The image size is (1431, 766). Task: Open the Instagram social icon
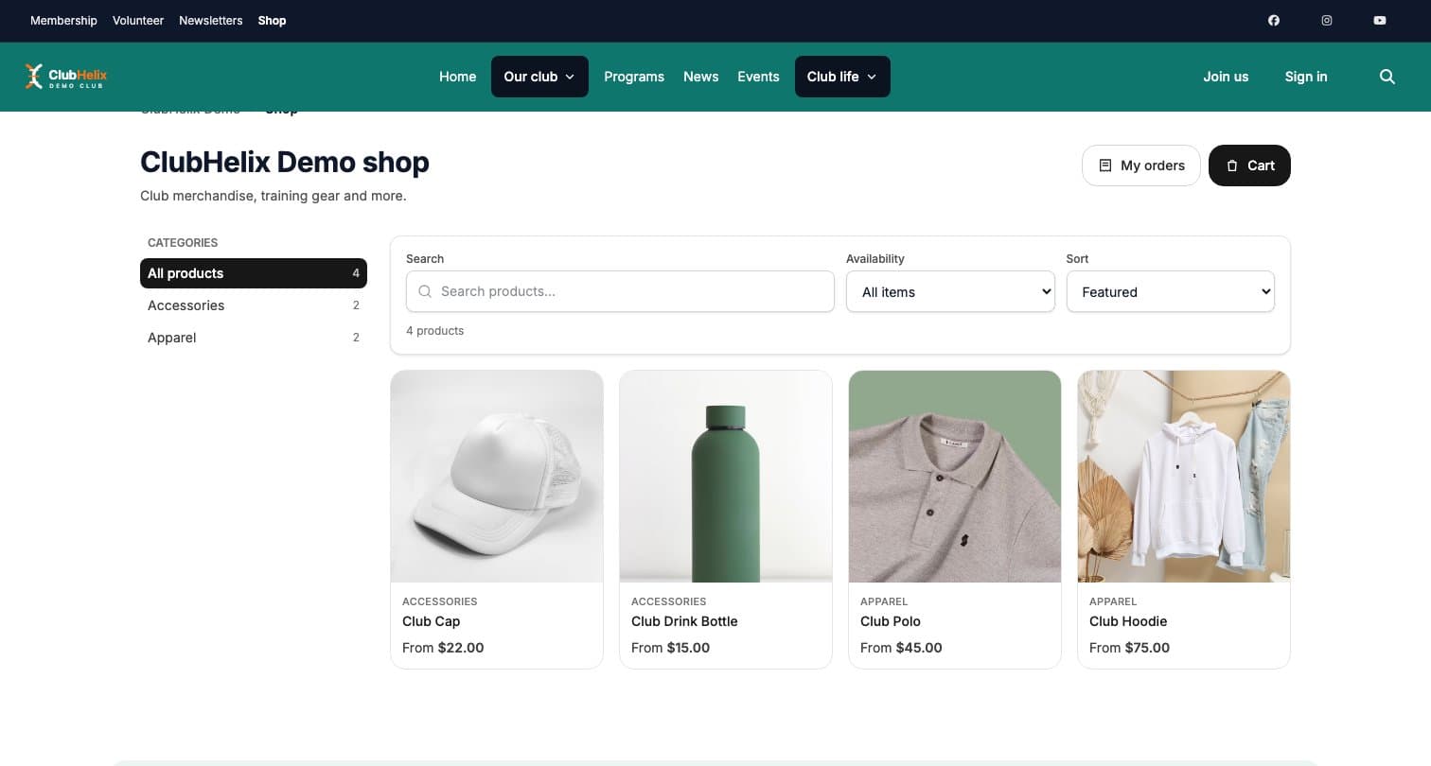coord(1327,21)
